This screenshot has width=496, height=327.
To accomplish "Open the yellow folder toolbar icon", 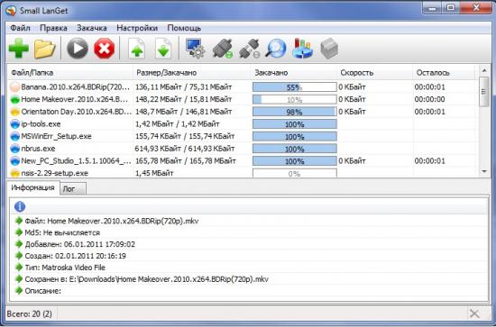I will pyautogui.click(x=45, y=49).
